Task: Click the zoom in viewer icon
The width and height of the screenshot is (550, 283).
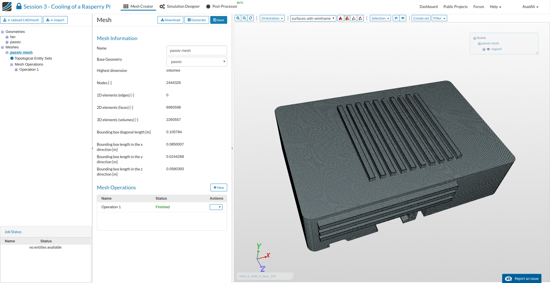Action: point(238,18)
